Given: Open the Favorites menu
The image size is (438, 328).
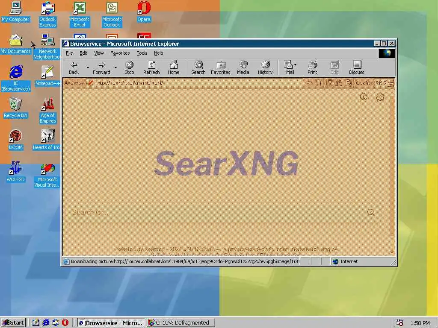Looking at the screenshot, I should tap(120, 53).
